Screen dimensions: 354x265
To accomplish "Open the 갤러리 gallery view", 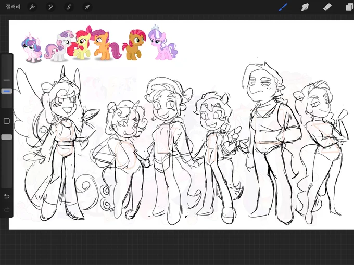I will click(13, 7).
